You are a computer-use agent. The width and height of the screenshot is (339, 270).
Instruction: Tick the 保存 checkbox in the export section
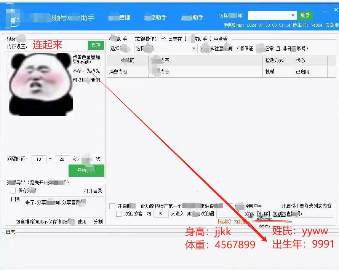click(13, 190)
